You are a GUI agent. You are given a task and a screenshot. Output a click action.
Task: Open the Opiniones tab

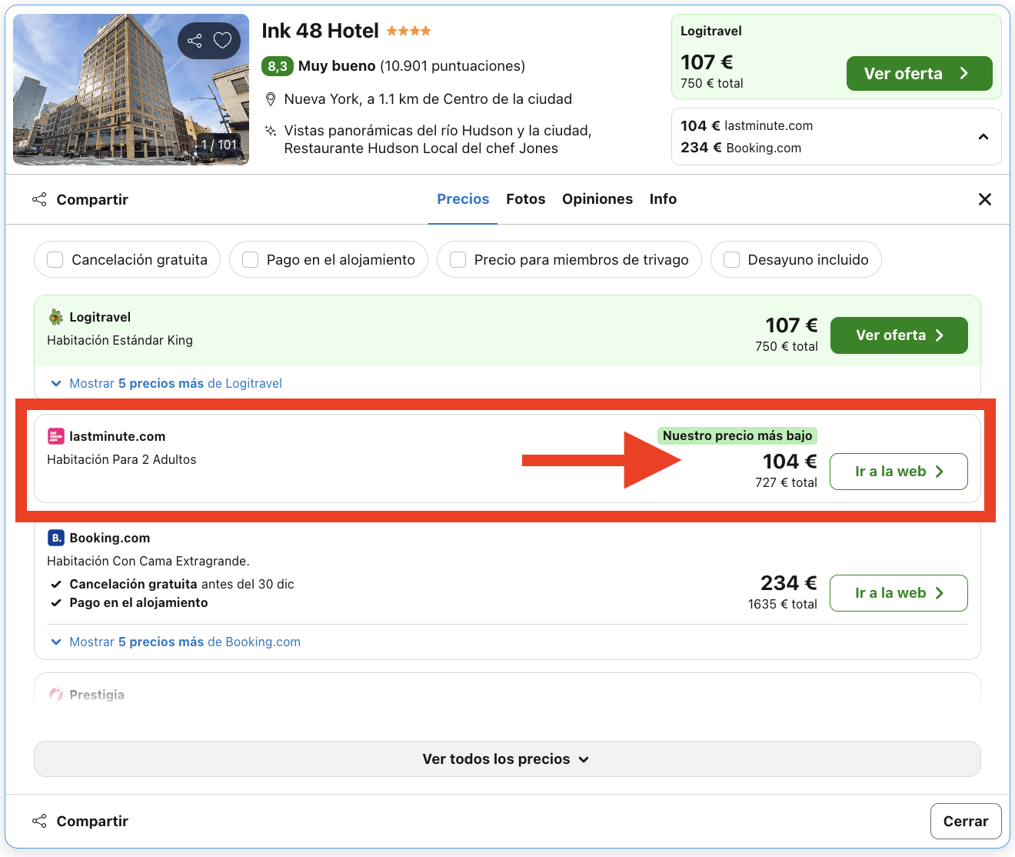coord(597,199)
